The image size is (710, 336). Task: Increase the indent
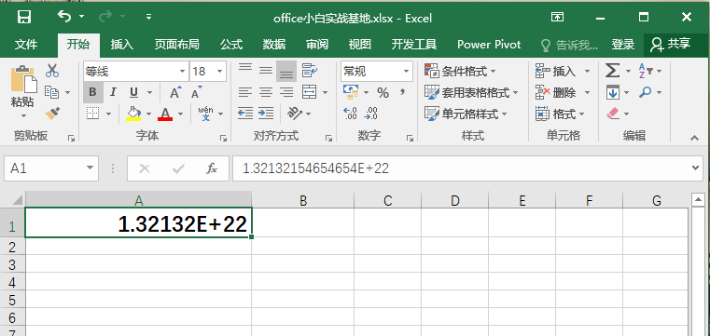(x=266, y=114)
